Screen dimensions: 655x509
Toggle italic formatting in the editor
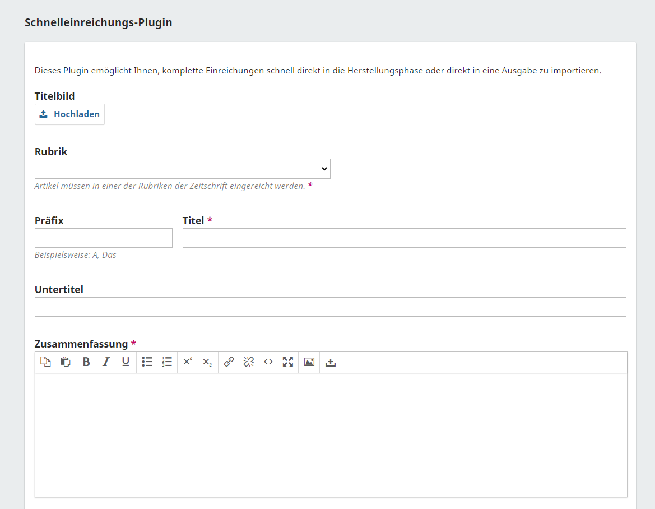106,362
